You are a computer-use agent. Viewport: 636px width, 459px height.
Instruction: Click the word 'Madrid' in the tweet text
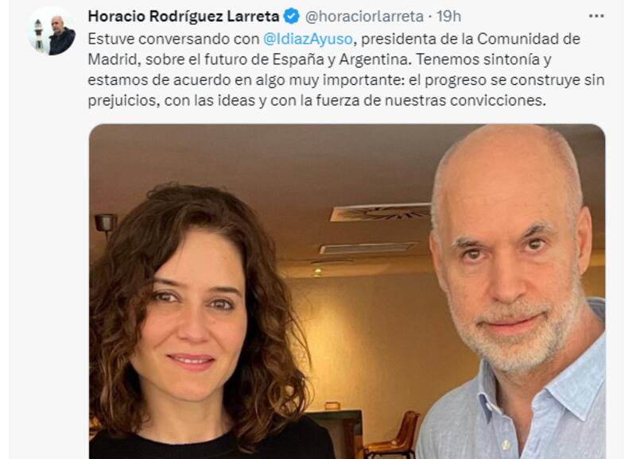[113, 59]
